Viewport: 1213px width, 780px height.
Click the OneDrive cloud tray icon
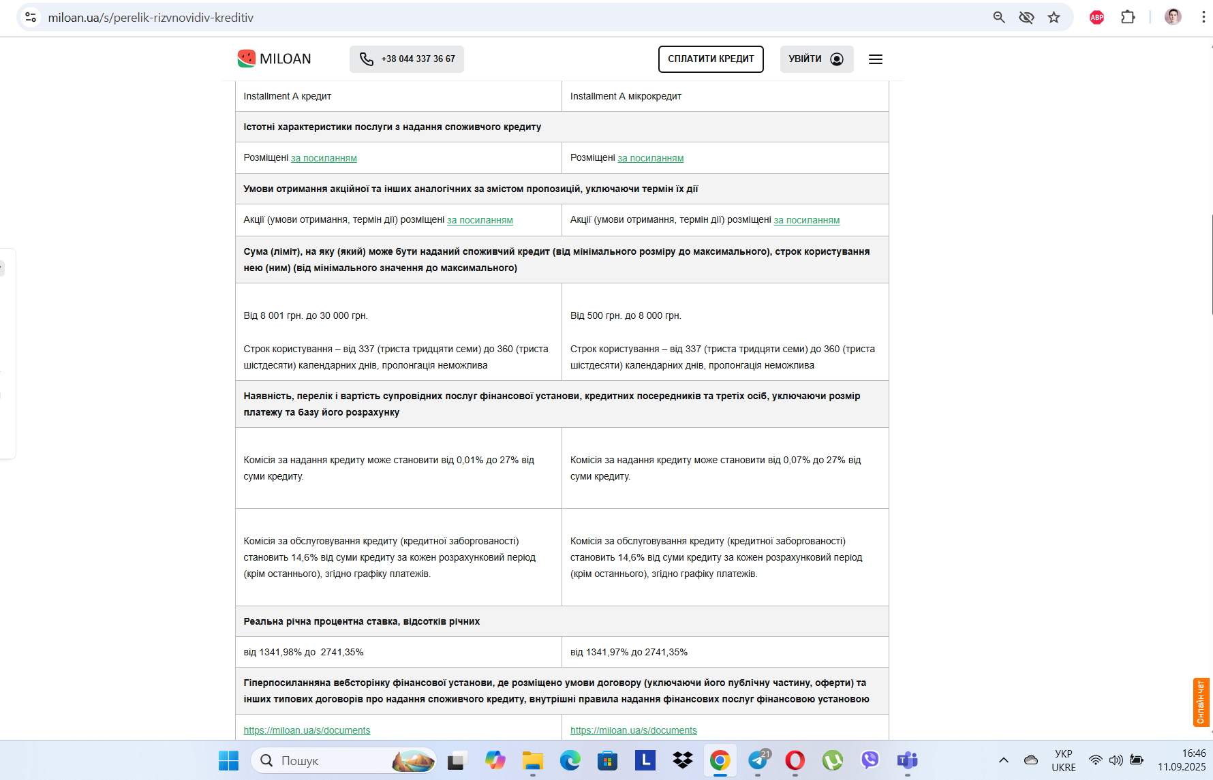tap(1031, 760)
